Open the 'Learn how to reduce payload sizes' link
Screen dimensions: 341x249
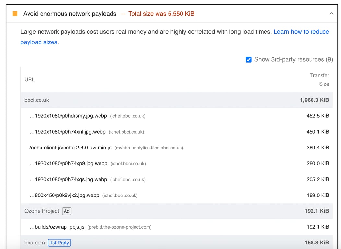tap(301, 32)
